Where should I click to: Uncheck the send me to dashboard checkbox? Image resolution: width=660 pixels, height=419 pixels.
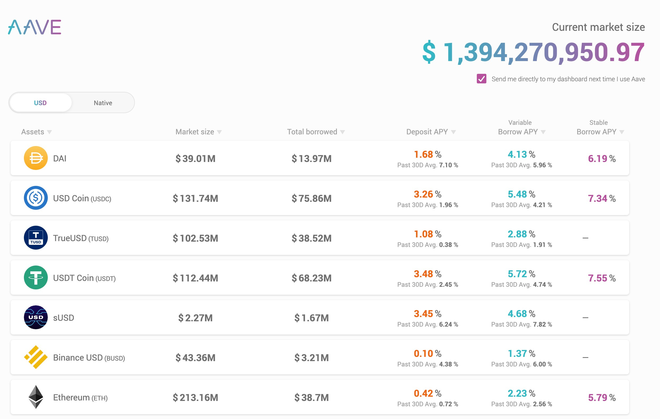point(482,79)
